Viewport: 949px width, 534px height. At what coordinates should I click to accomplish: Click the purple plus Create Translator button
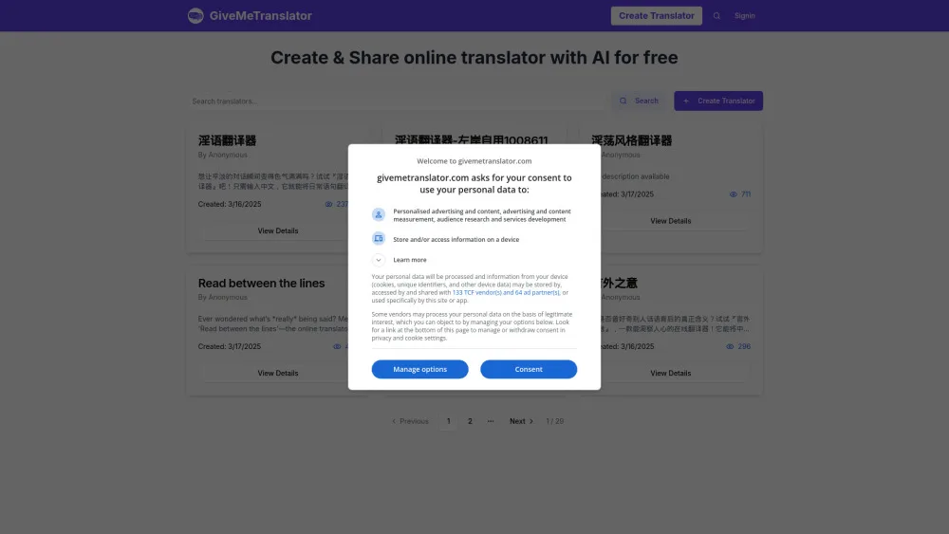[718, 101]
